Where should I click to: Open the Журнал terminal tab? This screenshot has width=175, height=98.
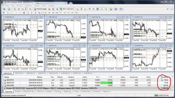(106, 91)
